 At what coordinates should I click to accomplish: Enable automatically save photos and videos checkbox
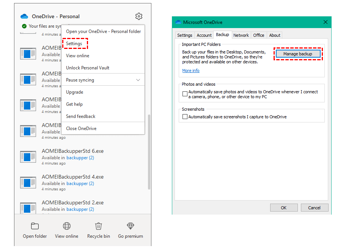point(185,94)
